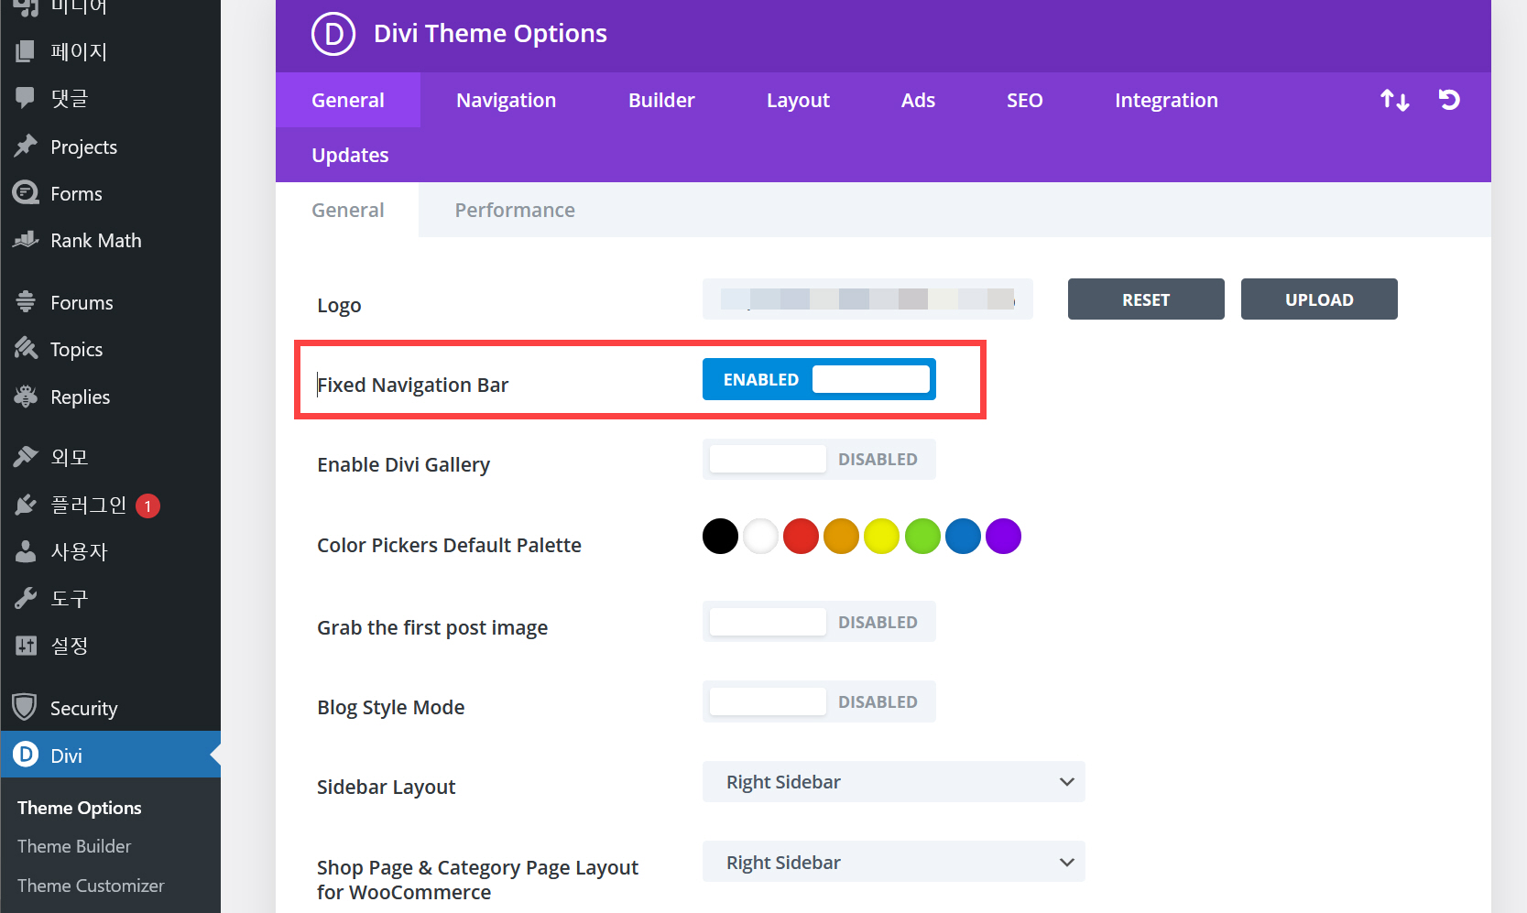Pick the orange palette color swatch
The image size is (1527, 913).
(841, 536)
